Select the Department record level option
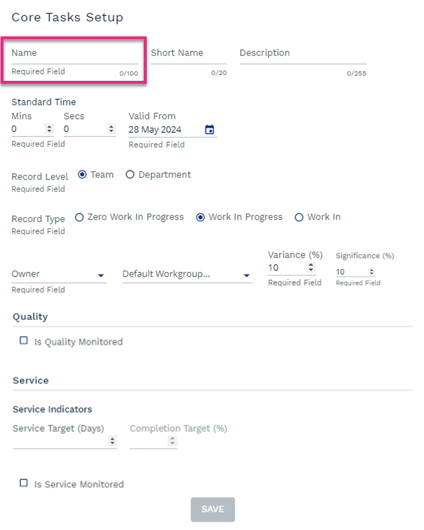424x530 pixels. pyautogui.click(x=130, y=175)
